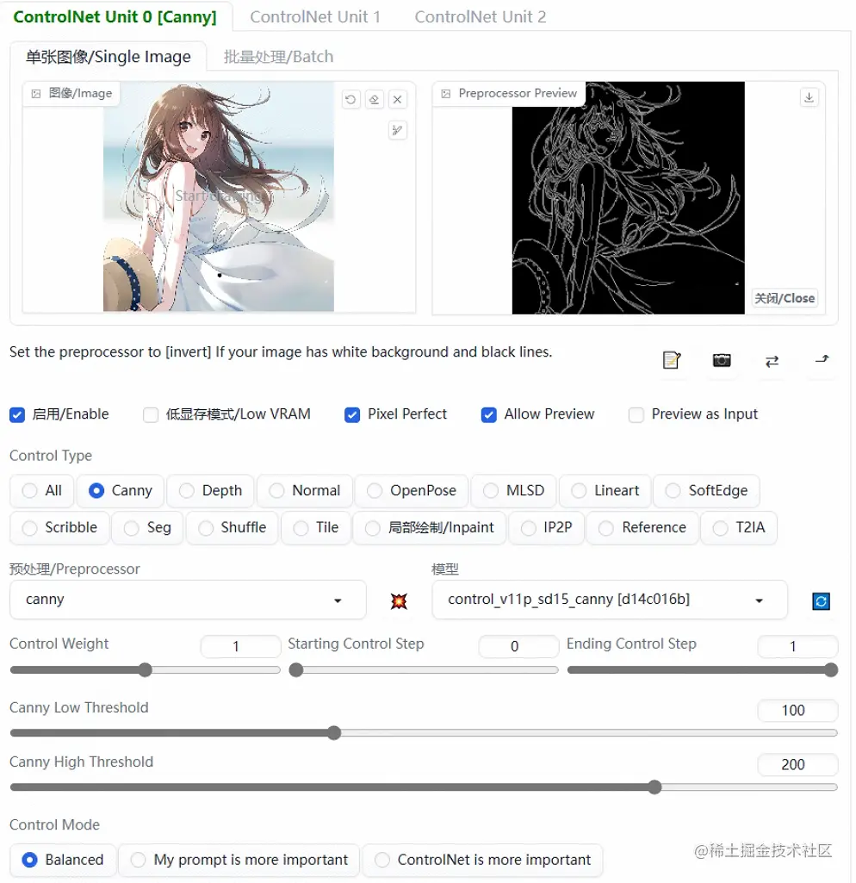Open the preprocessor dropdown showing canny
The width and height of the screenshot is (856, 883).
(188, 600)
